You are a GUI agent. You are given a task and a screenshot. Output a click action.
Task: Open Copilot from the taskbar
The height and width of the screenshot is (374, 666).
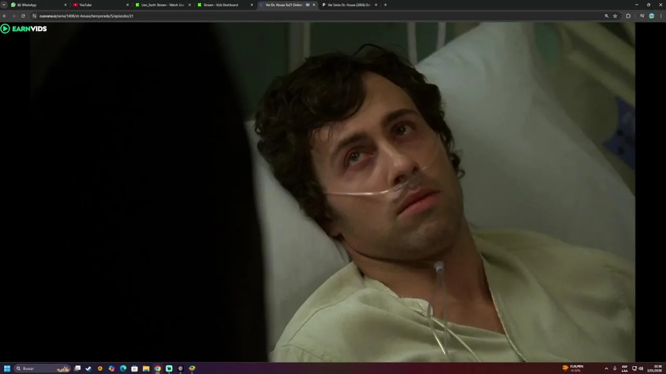pyautogui.click(x=111, y=368)
